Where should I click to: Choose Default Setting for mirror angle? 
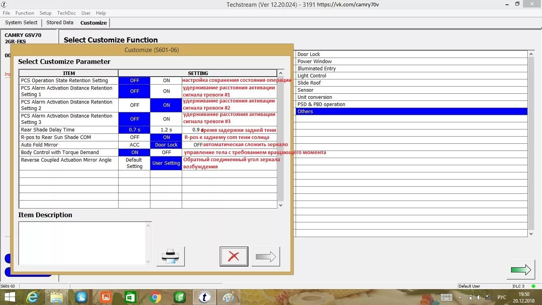point(135,163)
